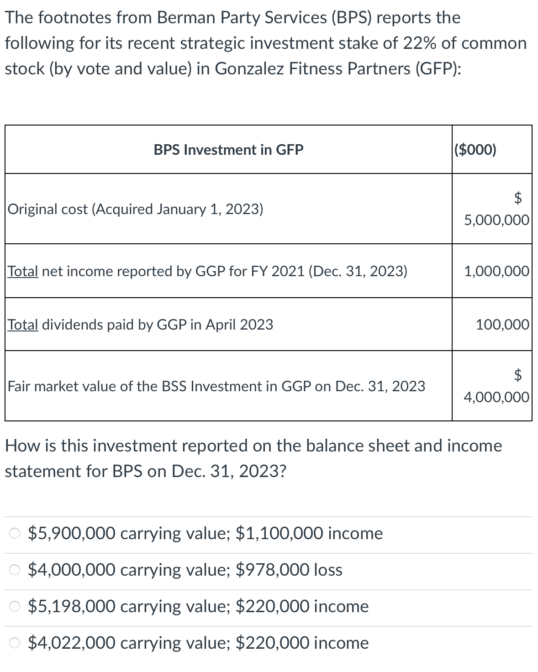Click the Original cost table row
Viewport: 538px width, 672px height.
[135, 209]
